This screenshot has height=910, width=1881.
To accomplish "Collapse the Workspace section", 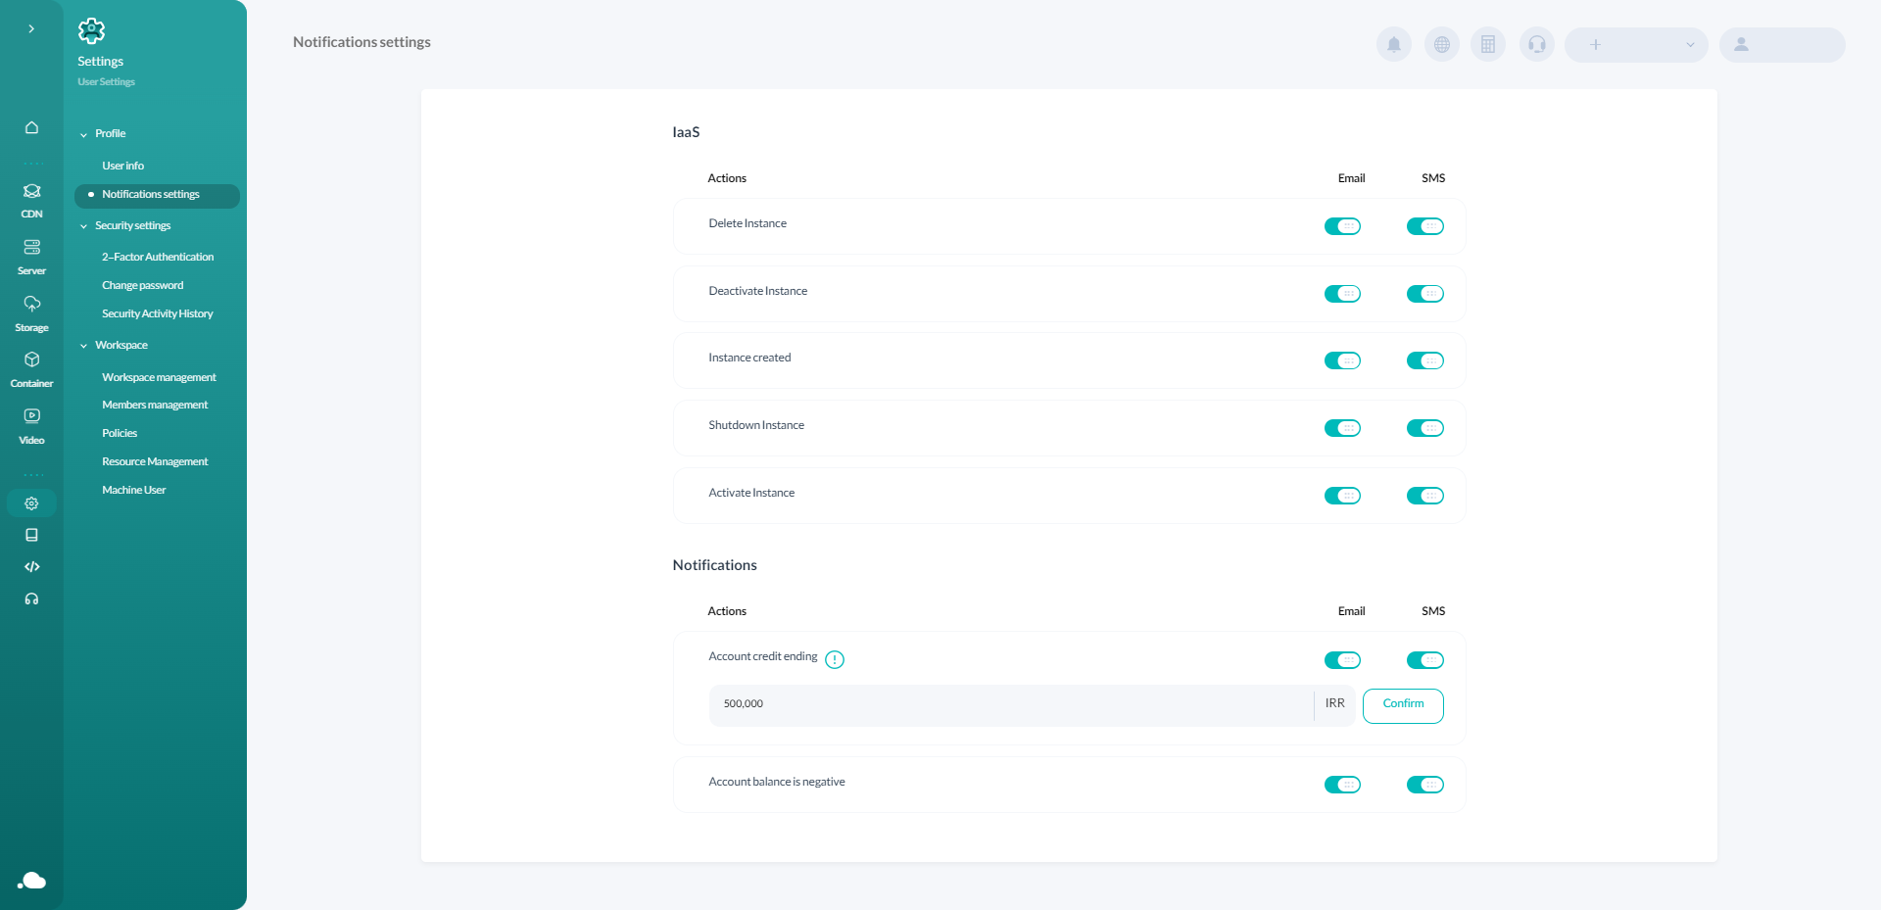I will (114, 345).
